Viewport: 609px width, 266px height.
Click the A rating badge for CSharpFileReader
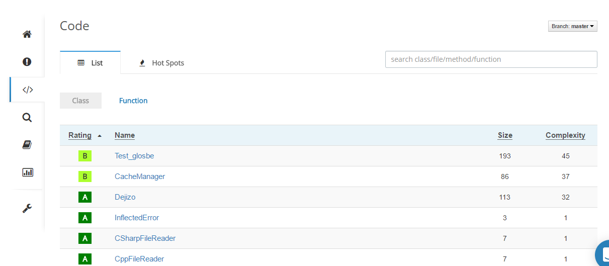pyautogui.click(x=84, y=238)
